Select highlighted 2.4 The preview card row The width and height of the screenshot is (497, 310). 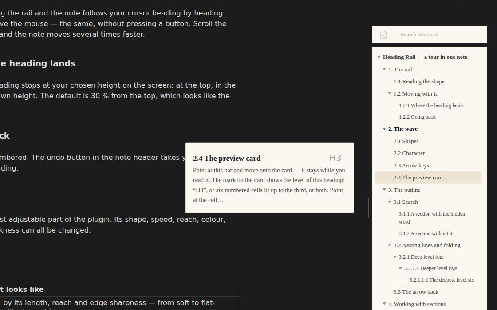[428, 178]
